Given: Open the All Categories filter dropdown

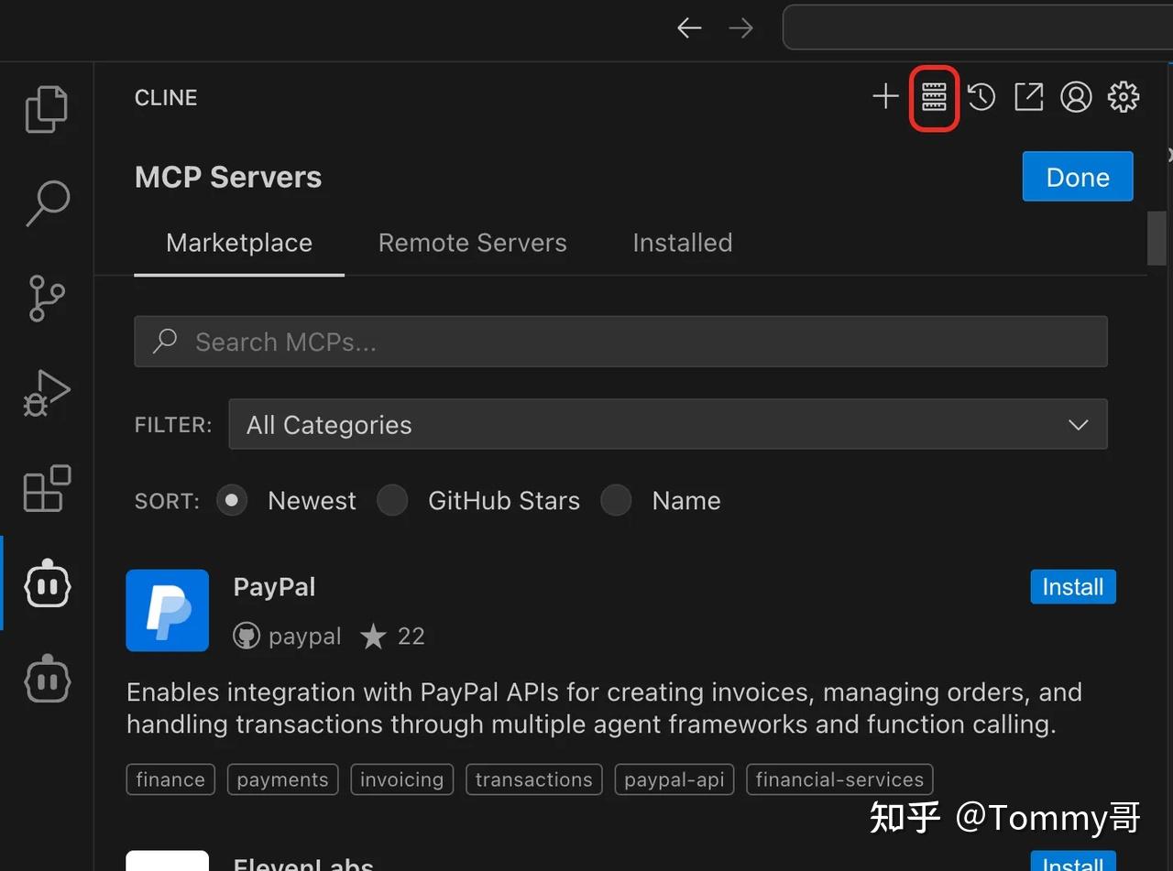Looking at the screenshot, I should click(667, 424).
